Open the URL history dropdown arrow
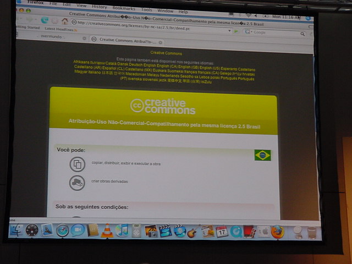 (229, 31)
